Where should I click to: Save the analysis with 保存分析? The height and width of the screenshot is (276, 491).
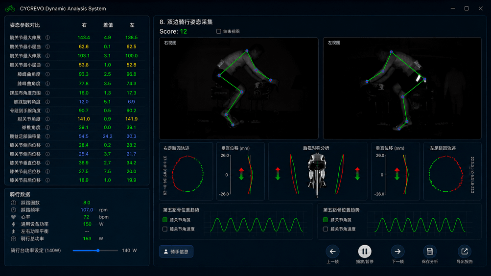pyautogui.click(x=430, y=252)
